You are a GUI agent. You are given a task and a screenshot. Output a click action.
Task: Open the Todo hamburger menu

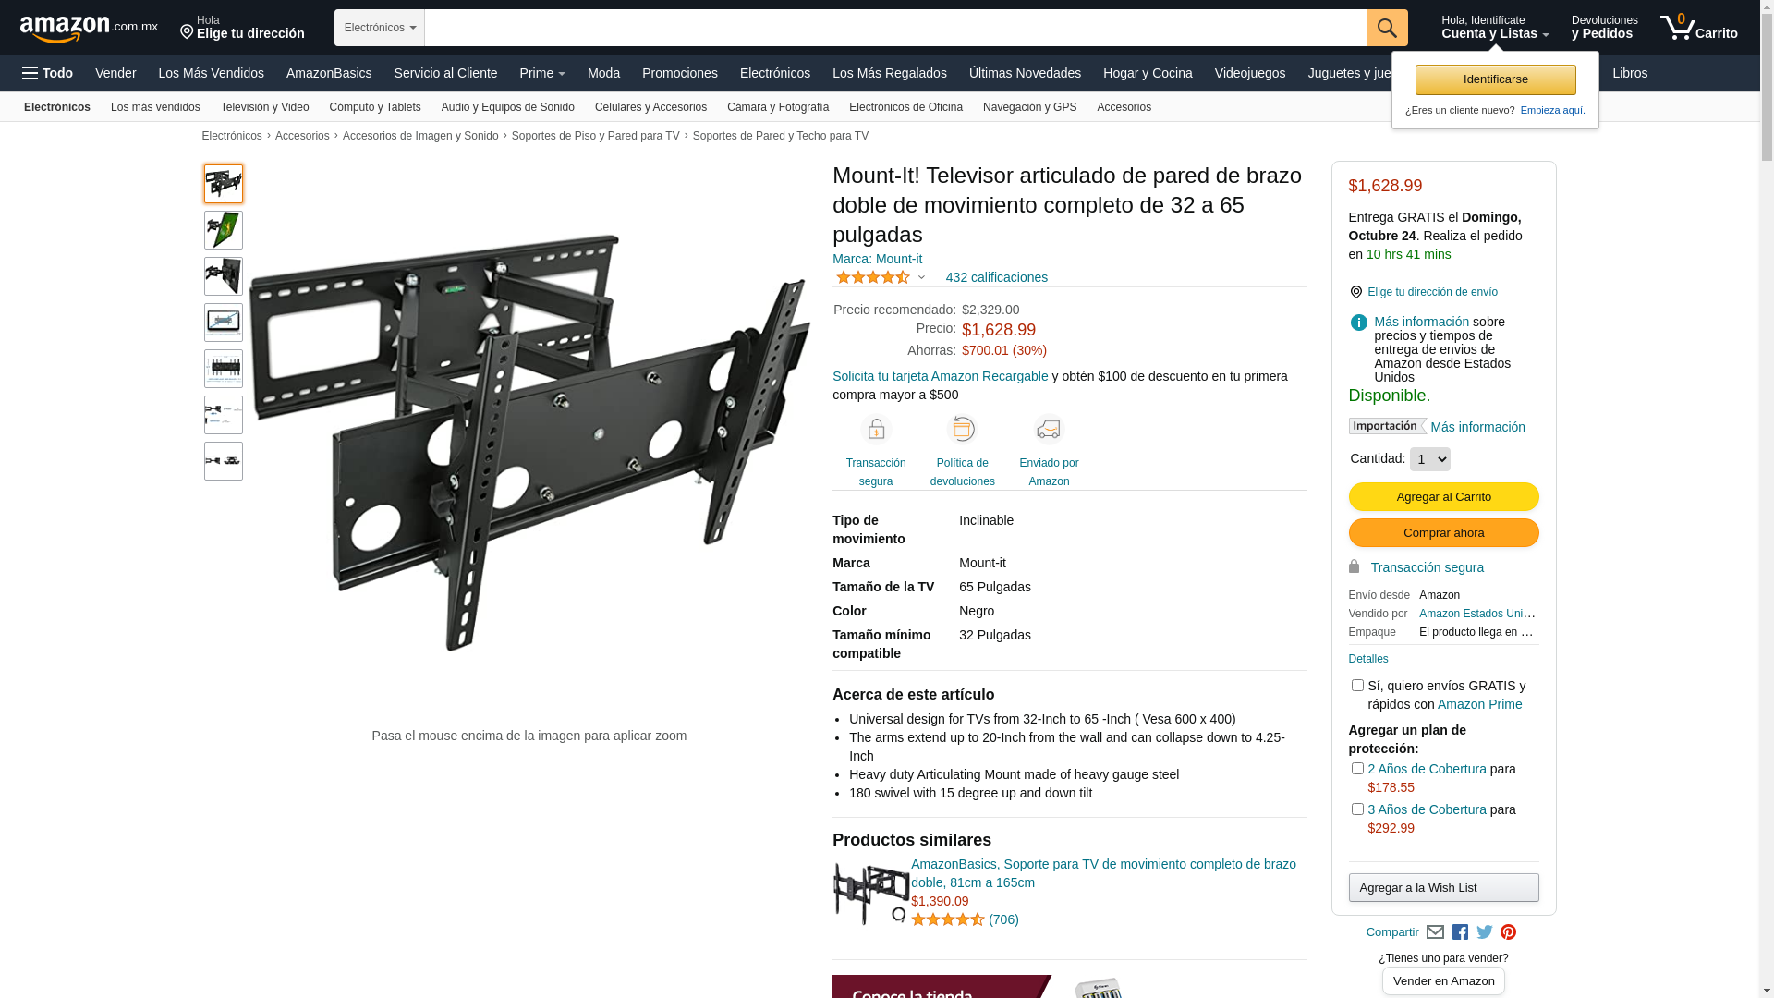click(x=47, y=73)
